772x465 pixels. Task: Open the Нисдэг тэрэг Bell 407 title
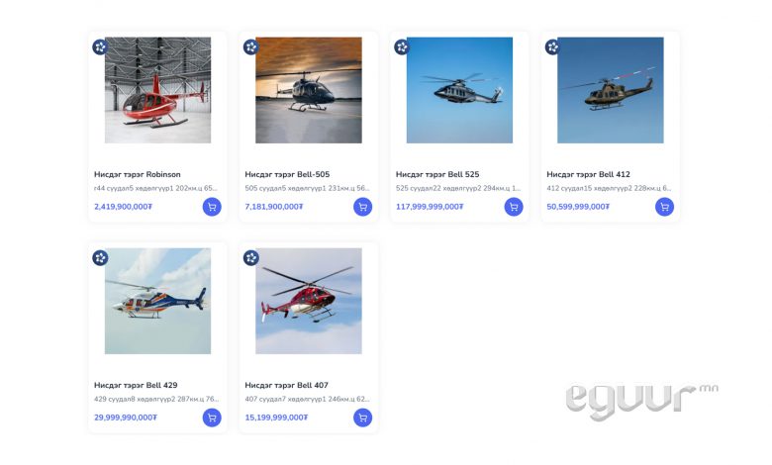(287, 385)
